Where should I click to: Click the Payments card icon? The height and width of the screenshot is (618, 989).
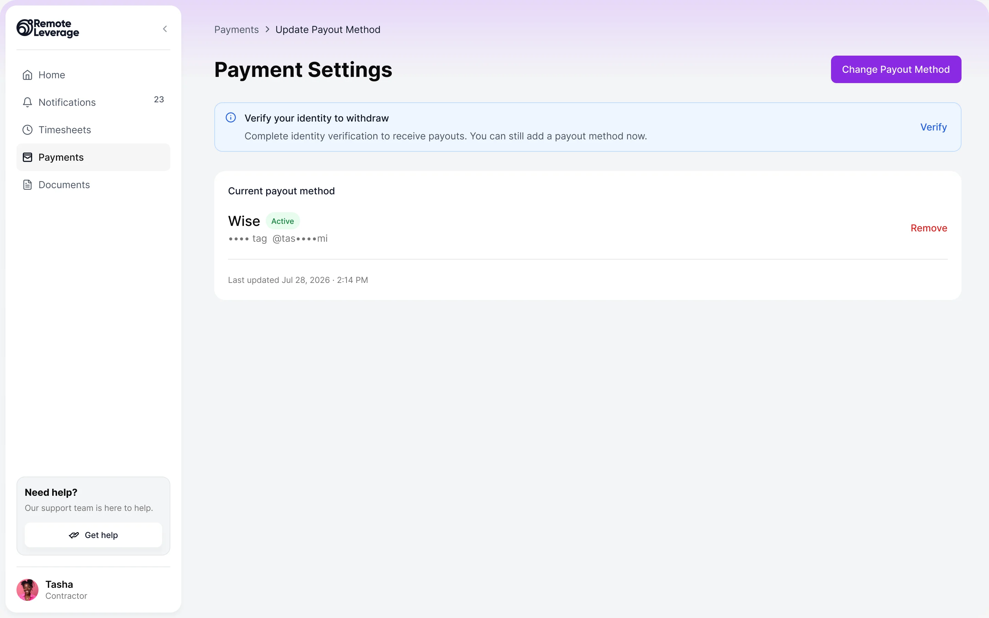[x=27, y=157]
